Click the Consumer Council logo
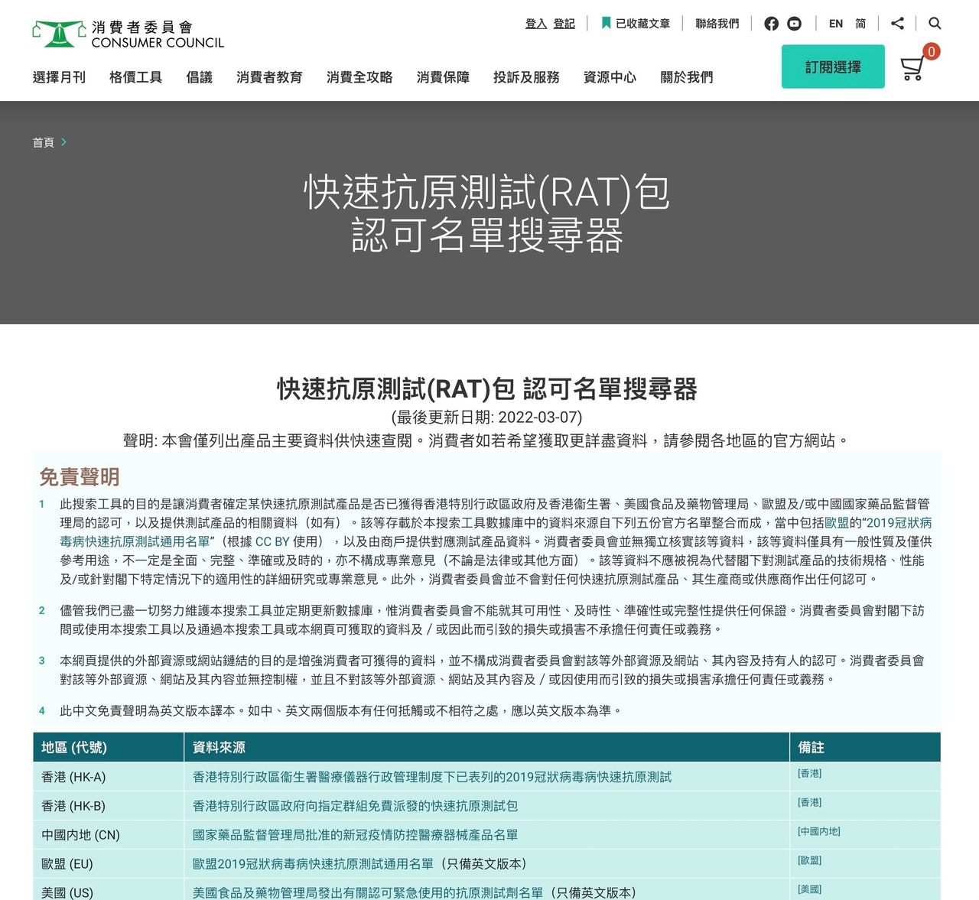Screen dimensions: 979x900 [128, 34]
